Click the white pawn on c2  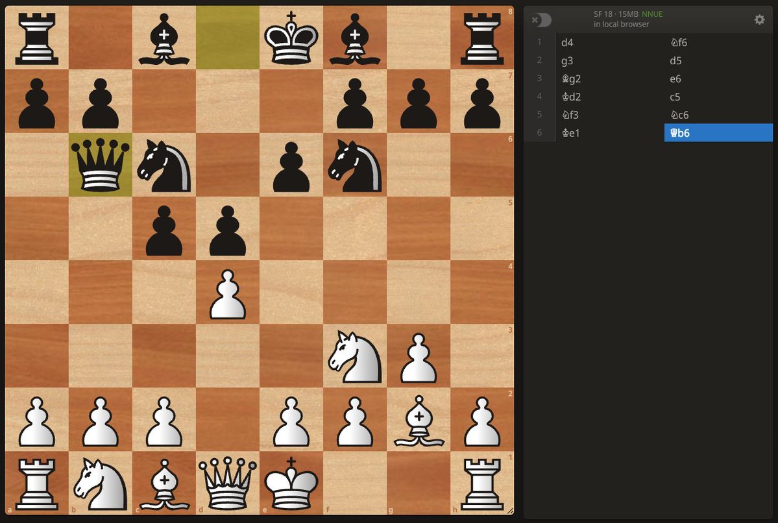(164, 419)
